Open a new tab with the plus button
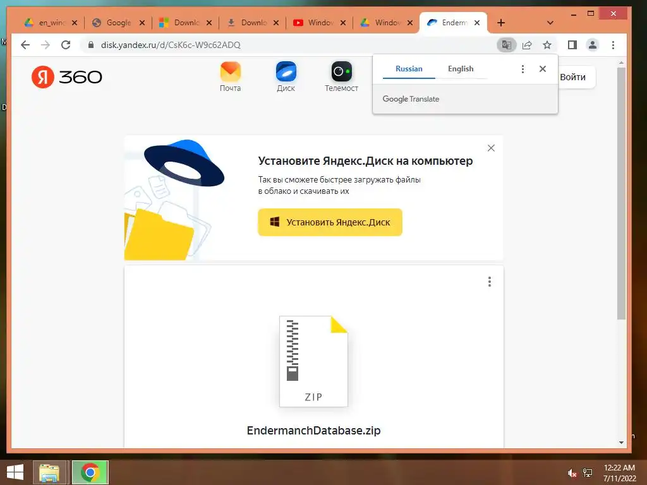Viewport: 647px width, 485px height. point(501,23)
